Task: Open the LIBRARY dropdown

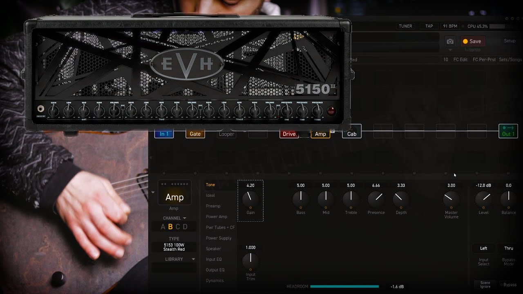Action: point(180,259)
